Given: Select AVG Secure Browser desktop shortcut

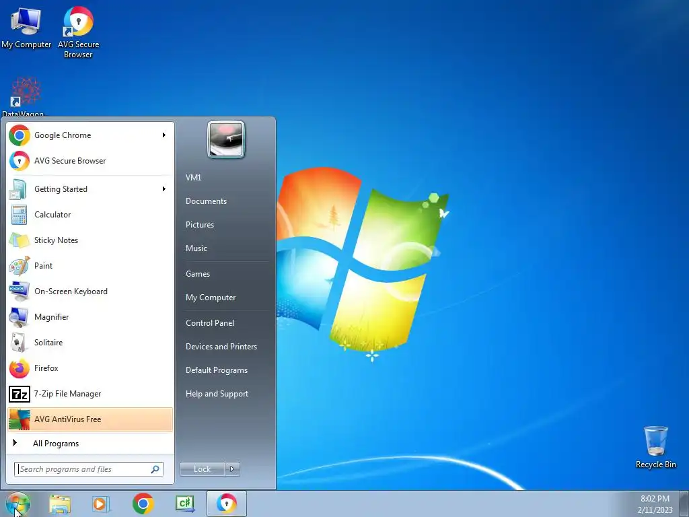Looking at the screenshot, I should tap(78, 32).
